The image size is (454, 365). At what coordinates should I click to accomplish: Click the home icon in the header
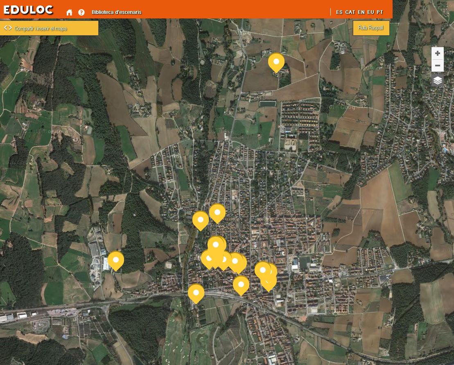tap(69, 12)
